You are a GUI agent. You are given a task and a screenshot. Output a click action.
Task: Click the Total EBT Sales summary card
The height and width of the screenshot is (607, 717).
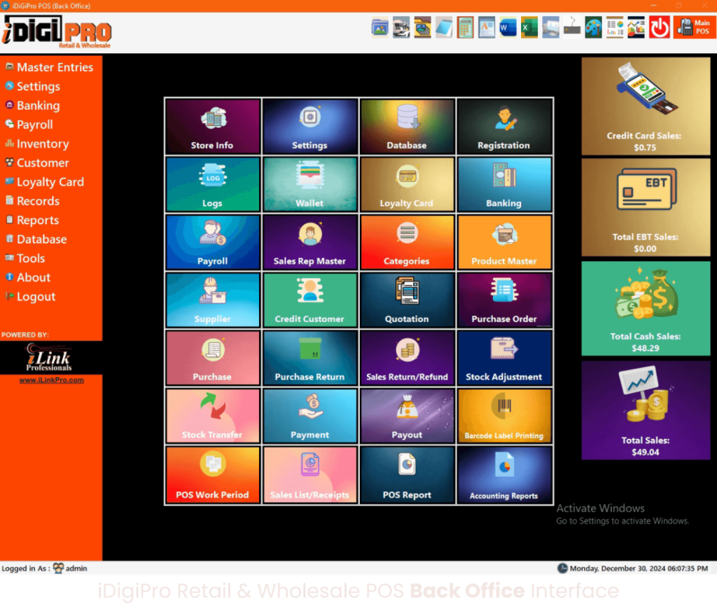pyautogui.click(x=645, y=207)
